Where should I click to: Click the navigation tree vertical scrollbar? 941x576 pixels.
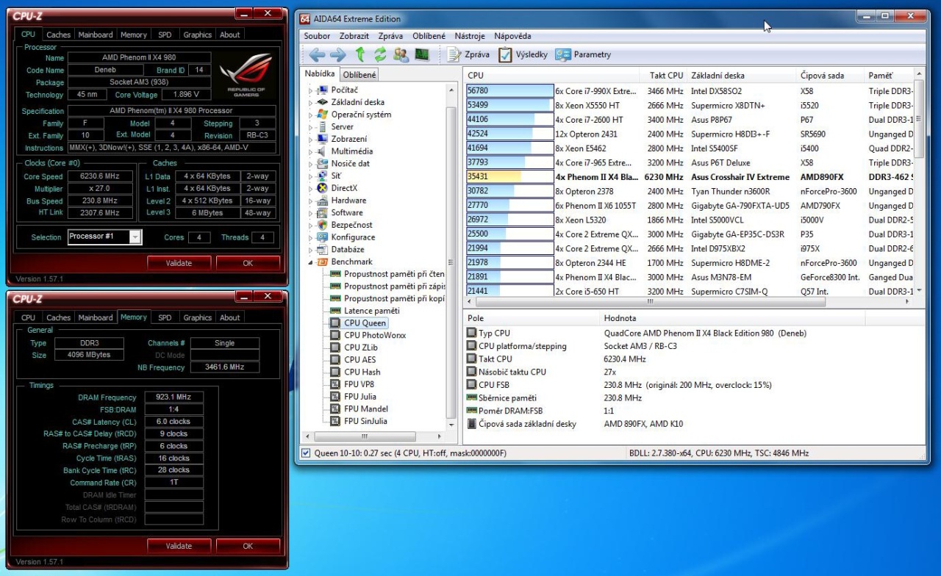point(451,255)
